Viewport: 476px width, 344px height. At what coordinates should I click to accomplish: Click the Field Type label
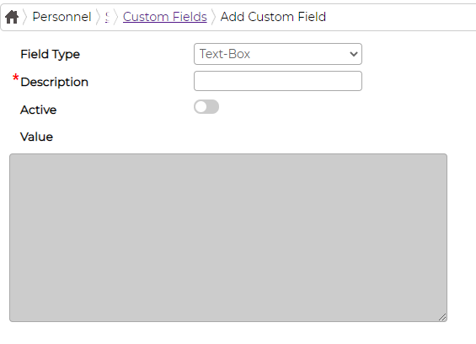50,55
